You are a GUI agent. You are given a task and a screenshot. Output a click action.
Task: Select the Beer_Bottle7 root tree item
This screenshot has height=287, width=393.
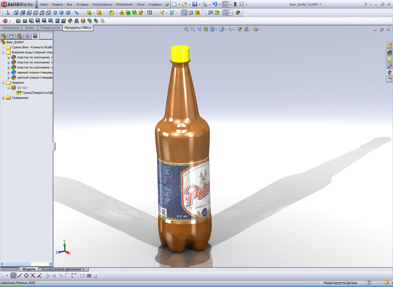[x=15, y=42]
